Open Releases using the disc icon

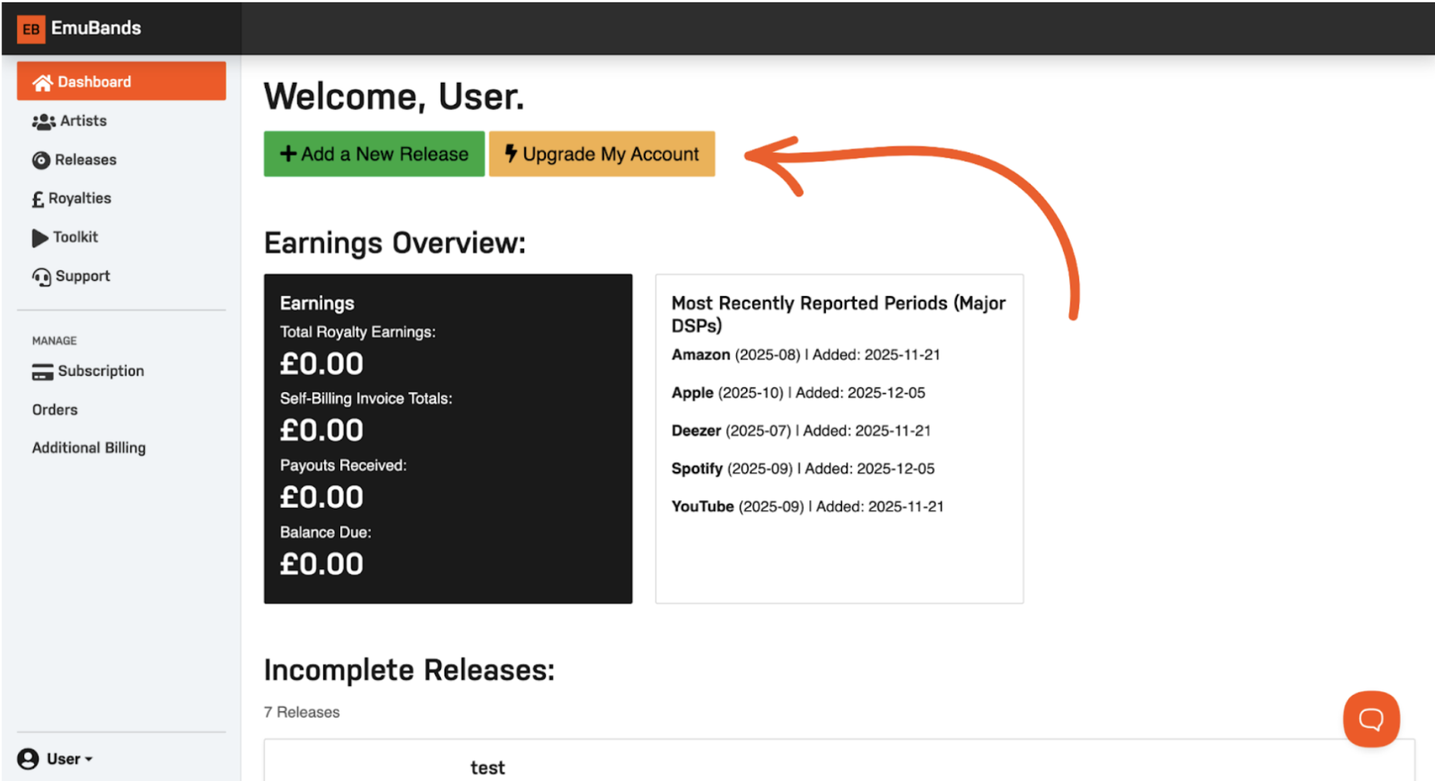(x=40, y=160)
